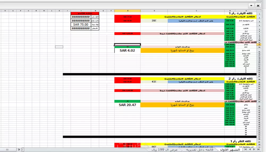
Task: Click the tab bar split handle
Action: tap(23, 149)
